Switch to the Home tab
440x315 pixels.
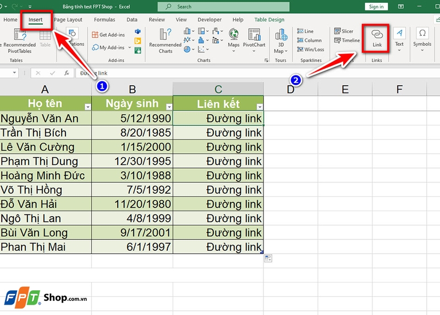pos(10,20)
